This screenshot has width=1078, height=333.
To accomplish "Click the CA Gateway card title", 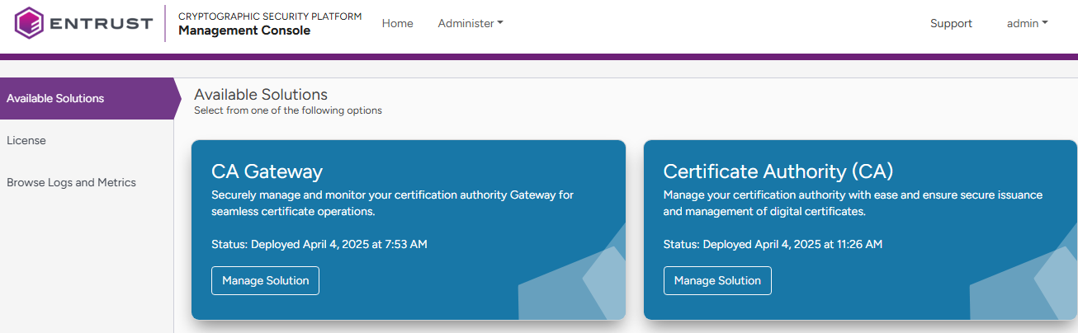I will pyautogui.click(x=267, y=171).
